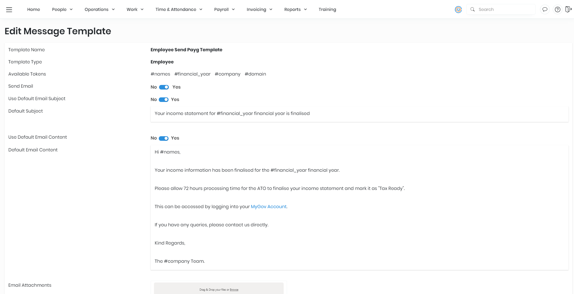Image resolution: width=574 pixels, height=294 pixels.
Task: Toggle Use Default Email Subject switch
Action: click(164, 100)
